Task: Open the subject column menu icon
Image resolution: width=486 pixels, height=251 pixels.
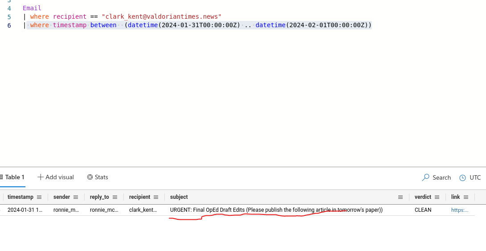Action: (x=400, y=197)
